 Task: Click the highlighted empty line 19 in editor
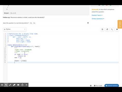[63, 62]
